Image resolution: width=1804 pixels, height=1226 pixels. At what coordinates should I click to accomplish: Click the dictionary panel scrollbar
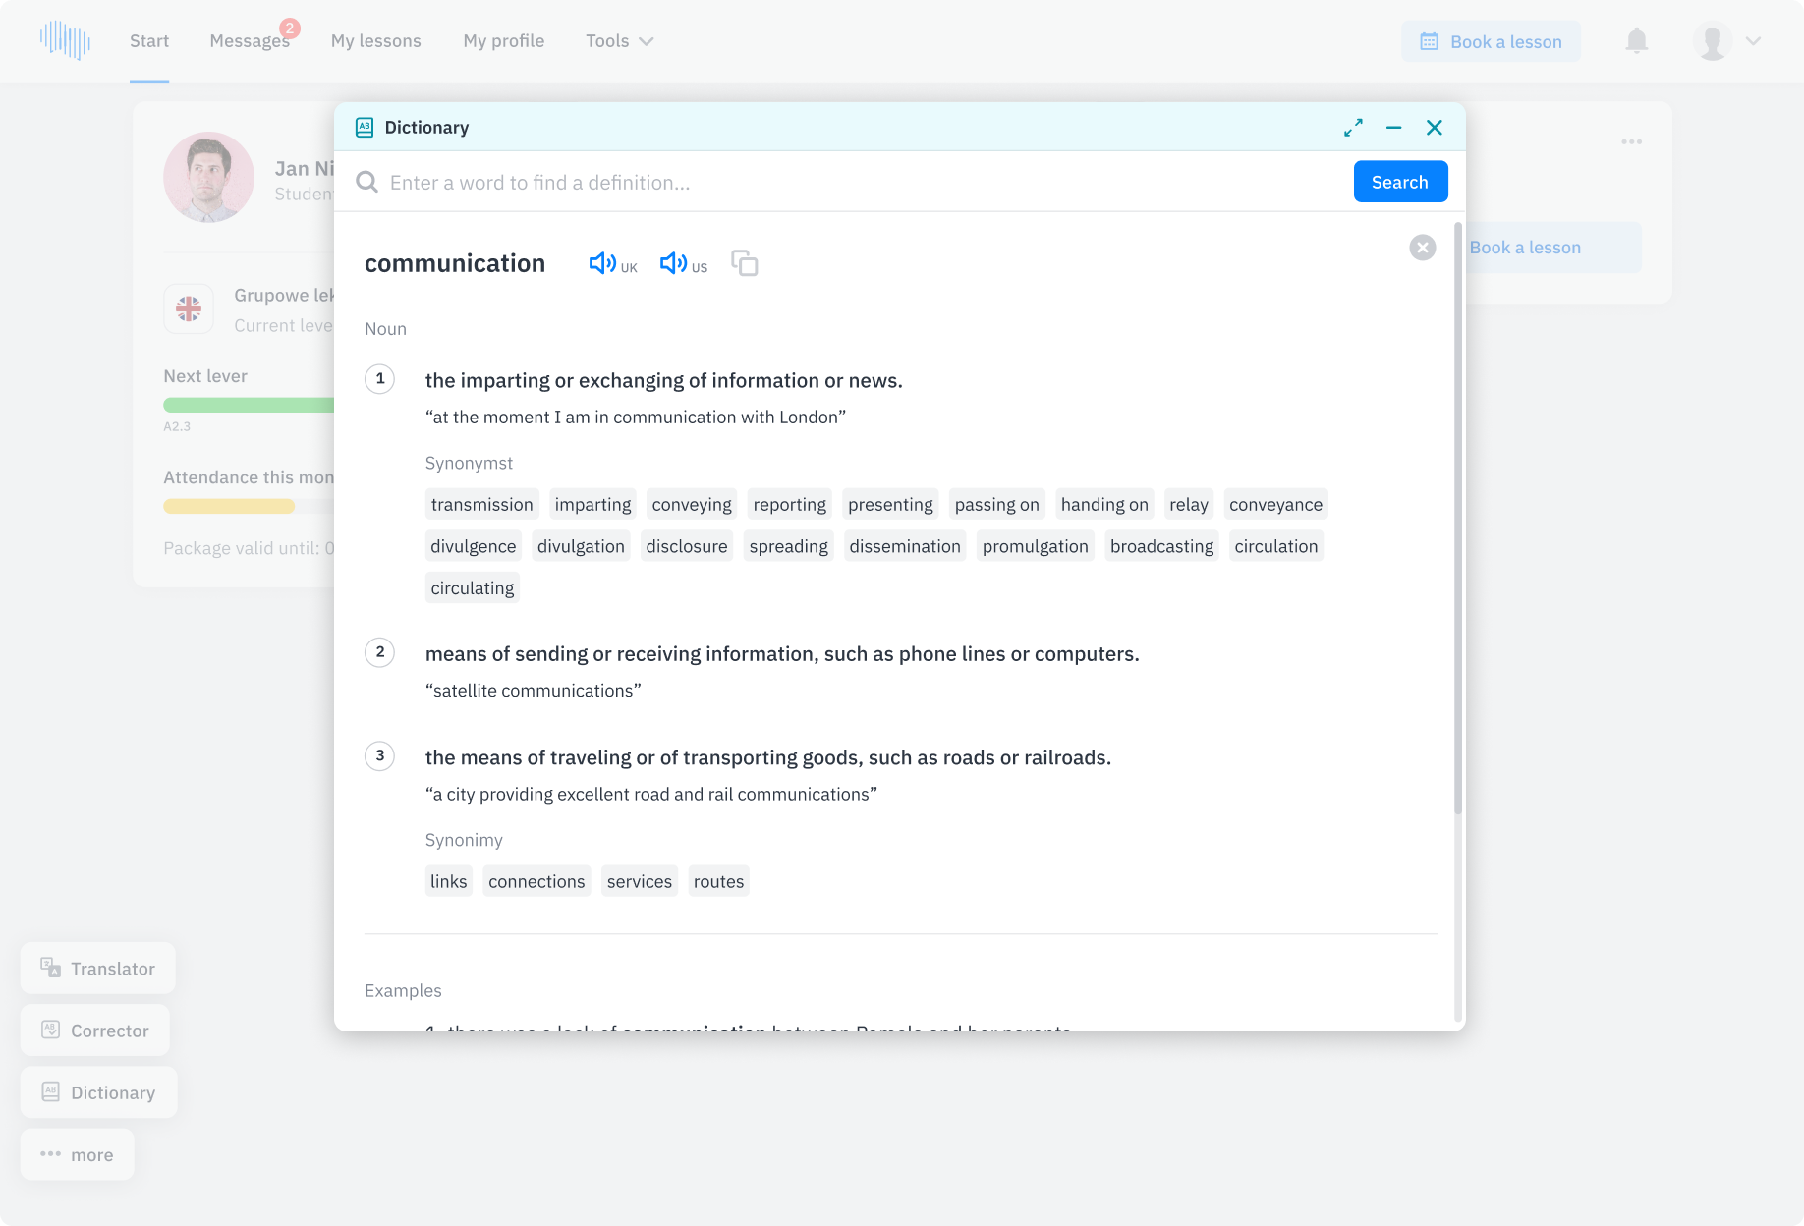[x=1457, y=521]
